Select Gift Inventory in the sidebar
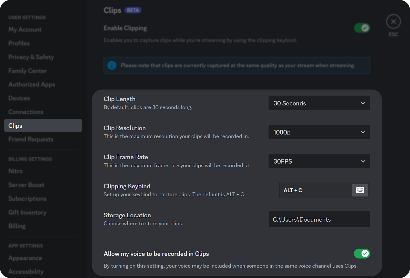 [x=27, y=212]
